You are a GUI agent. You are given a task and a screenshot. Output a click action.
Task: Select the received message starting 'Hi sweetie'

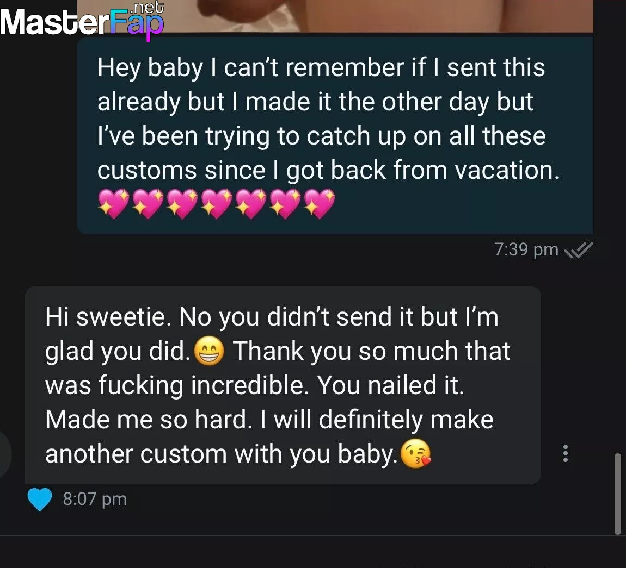point(283,385)
